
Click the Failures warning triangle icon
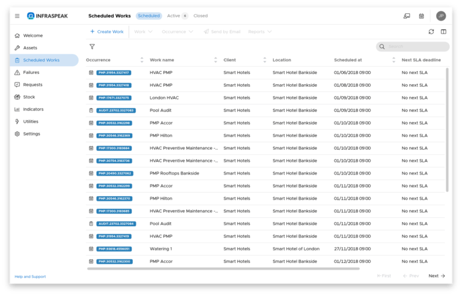point(17,72)
